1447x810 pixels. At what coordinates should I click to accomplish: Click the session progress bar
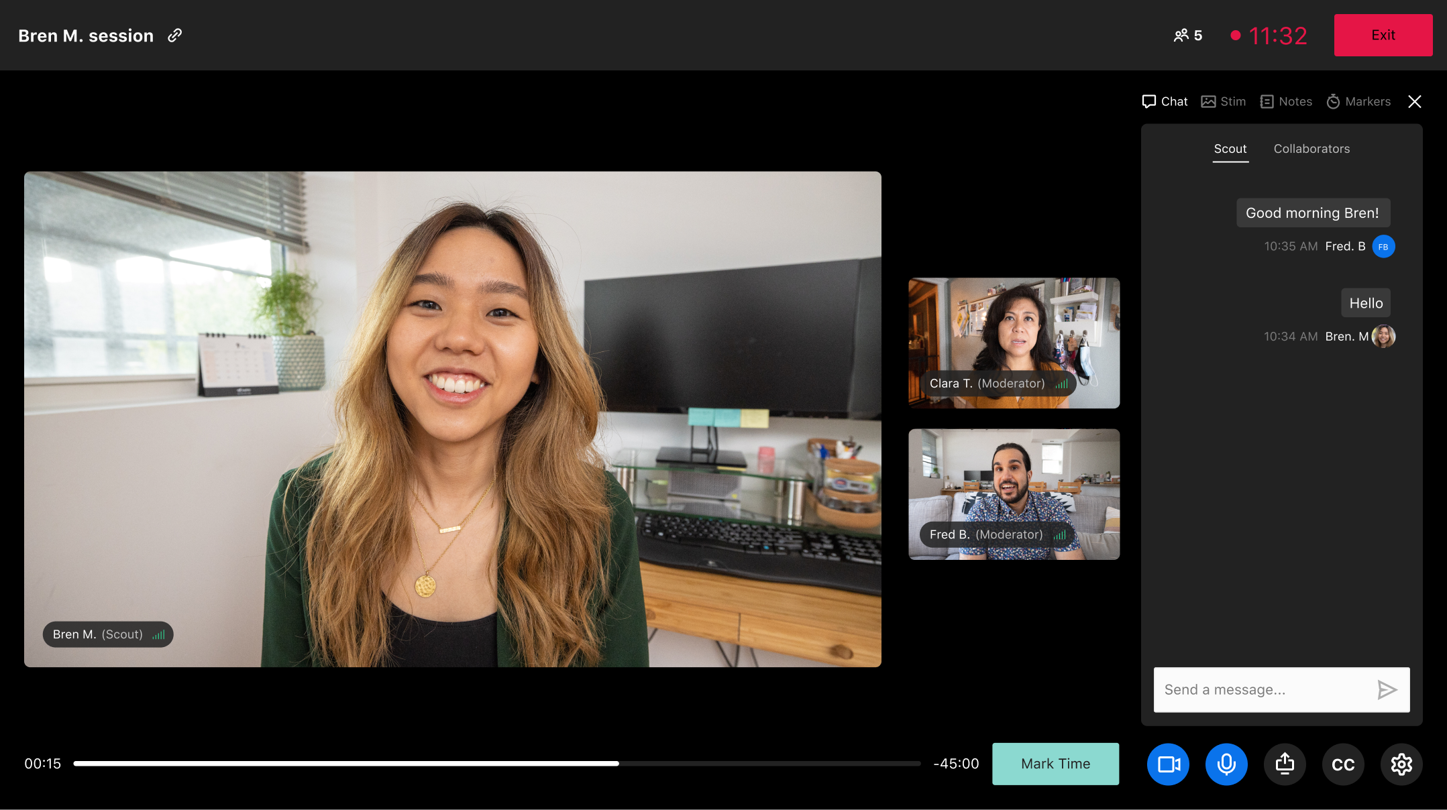(496, 764)
